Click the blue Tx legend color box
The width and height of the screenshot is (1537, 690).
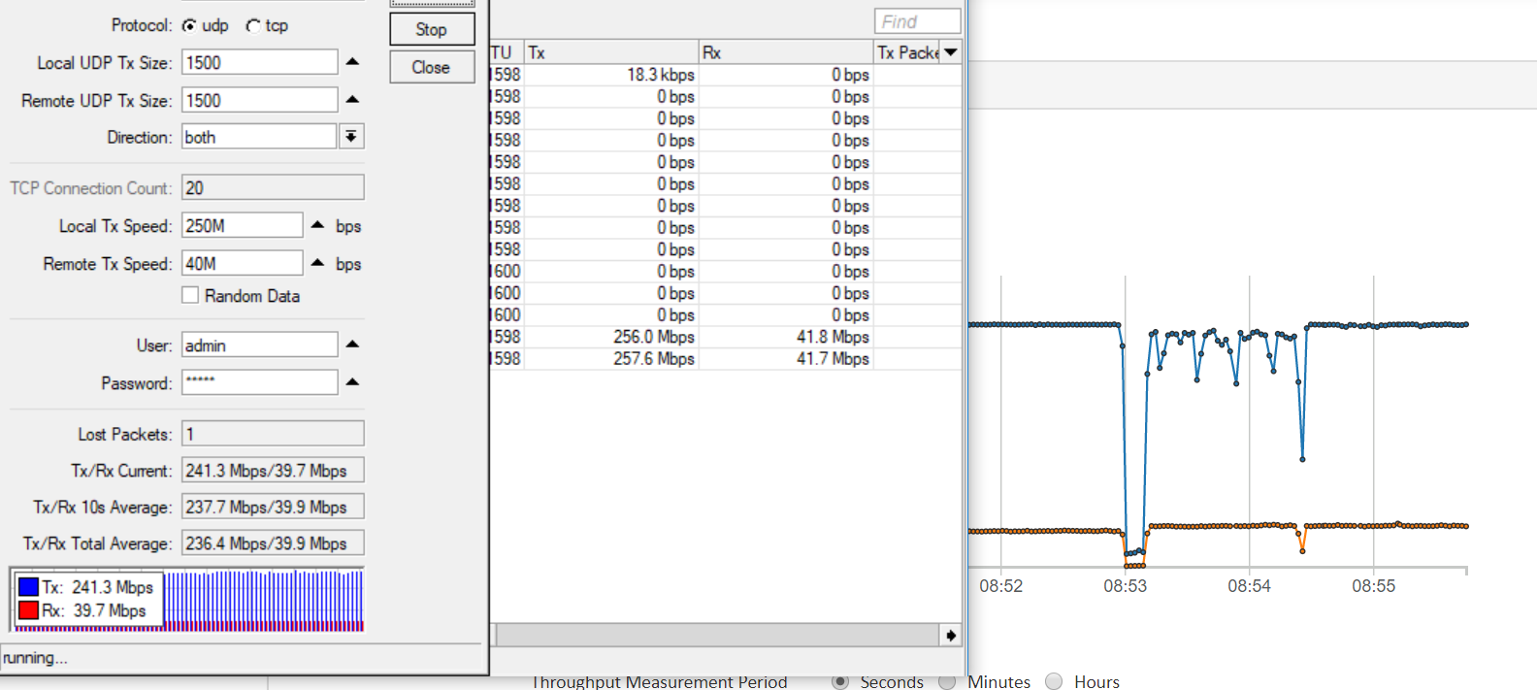[x=28, y=587]
